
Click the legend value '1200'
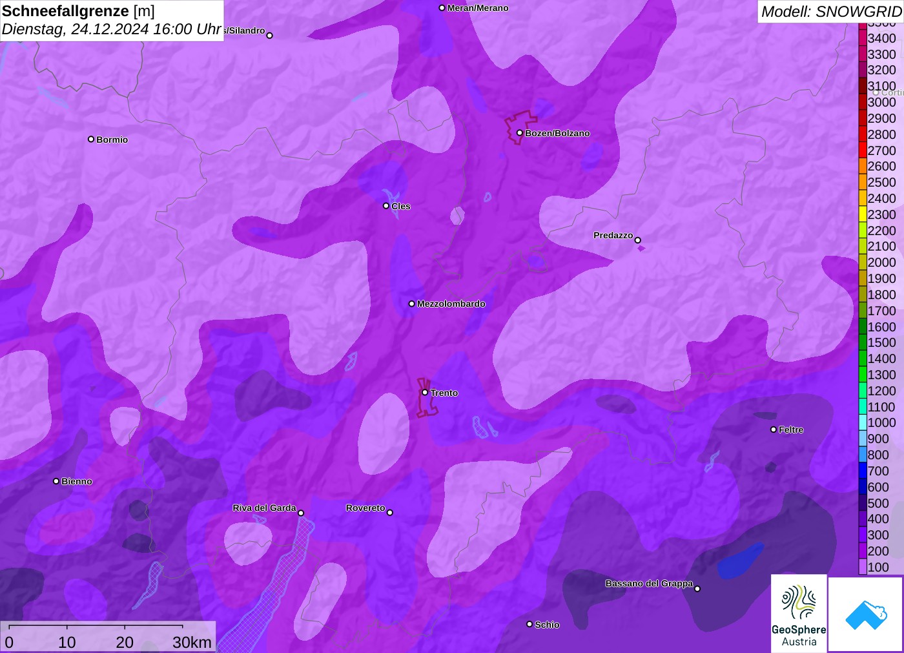(881, 391)
